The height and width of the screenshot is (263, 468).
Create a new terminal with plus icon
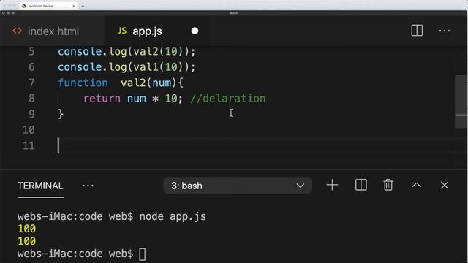(x=332, y=185)
